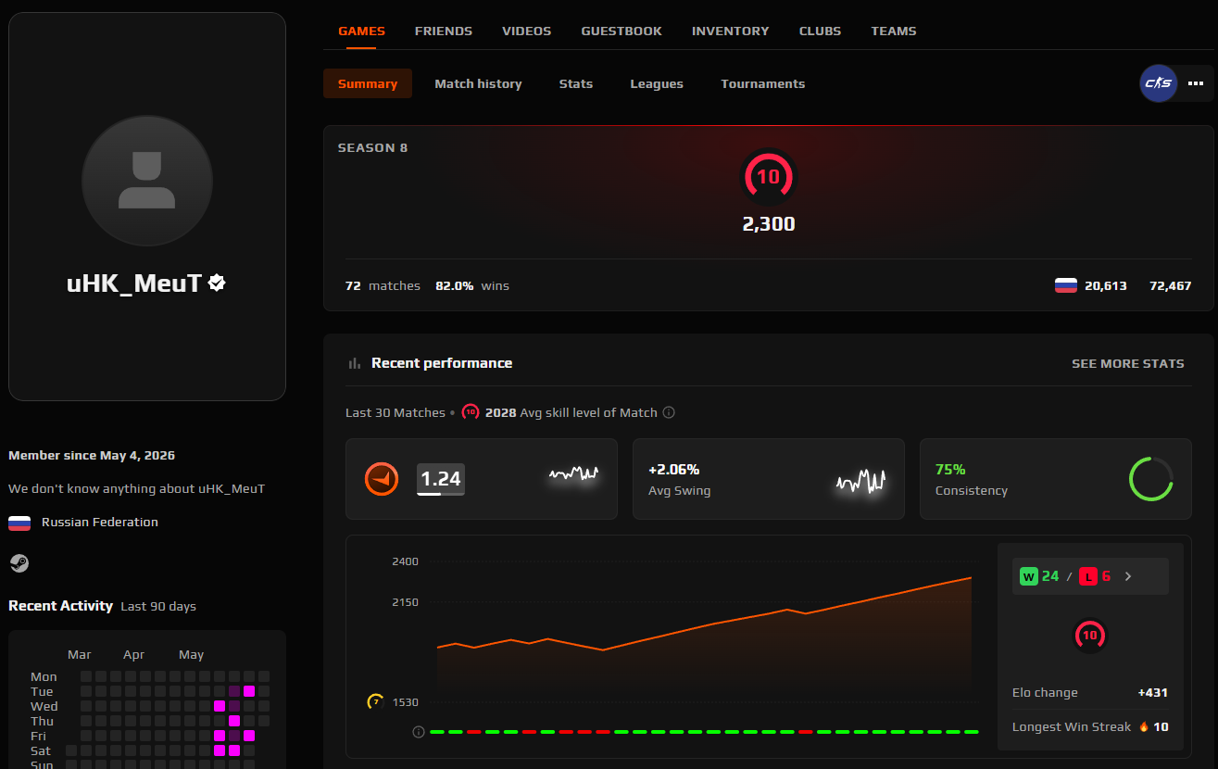Click the 2400 axis label on Elo graph
The width and height of the screenshot is (1218, 769).
(x=406, y=561)
